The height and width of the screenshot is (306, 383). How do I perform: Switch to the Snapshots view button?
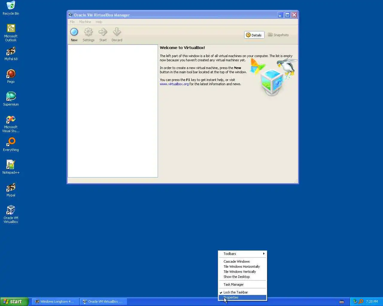click(278, 35)
